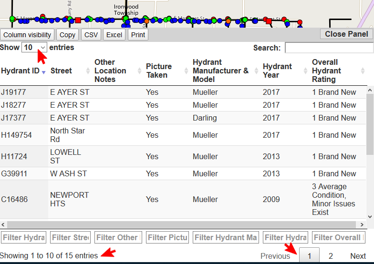374x264 pixels.
Task: Click the Copy button
Action: pos(67,35)
